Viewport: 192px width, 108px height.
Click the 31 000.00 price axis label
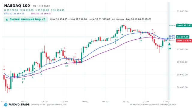pos(182,49)
